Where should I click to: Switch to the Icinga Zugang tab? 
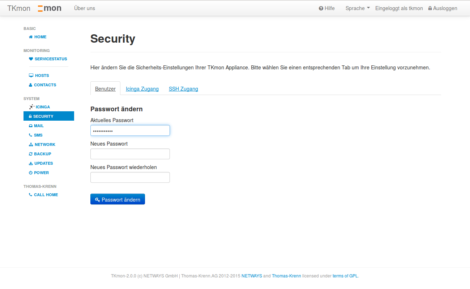coord(142,89)
